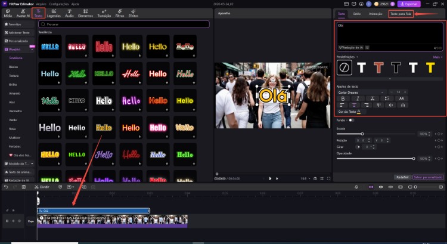Click the user account avatar C
The height and width of the screenshot is (244, 447).
368,4
